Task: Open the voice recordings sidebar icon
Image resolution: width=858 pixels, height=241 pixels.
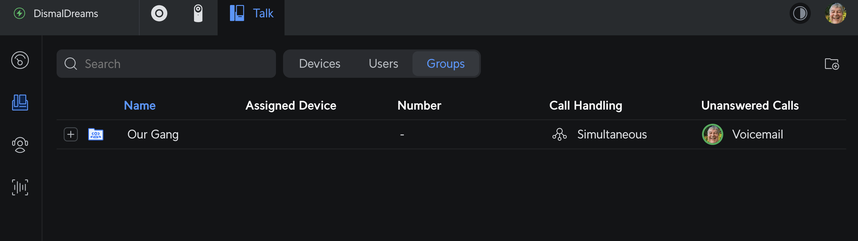Action: click(x=20, y=187)
